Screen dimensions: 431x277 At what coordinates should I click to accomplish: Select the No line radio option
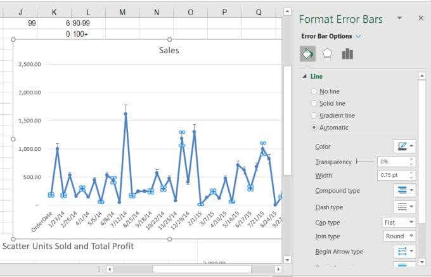(314, 91)
